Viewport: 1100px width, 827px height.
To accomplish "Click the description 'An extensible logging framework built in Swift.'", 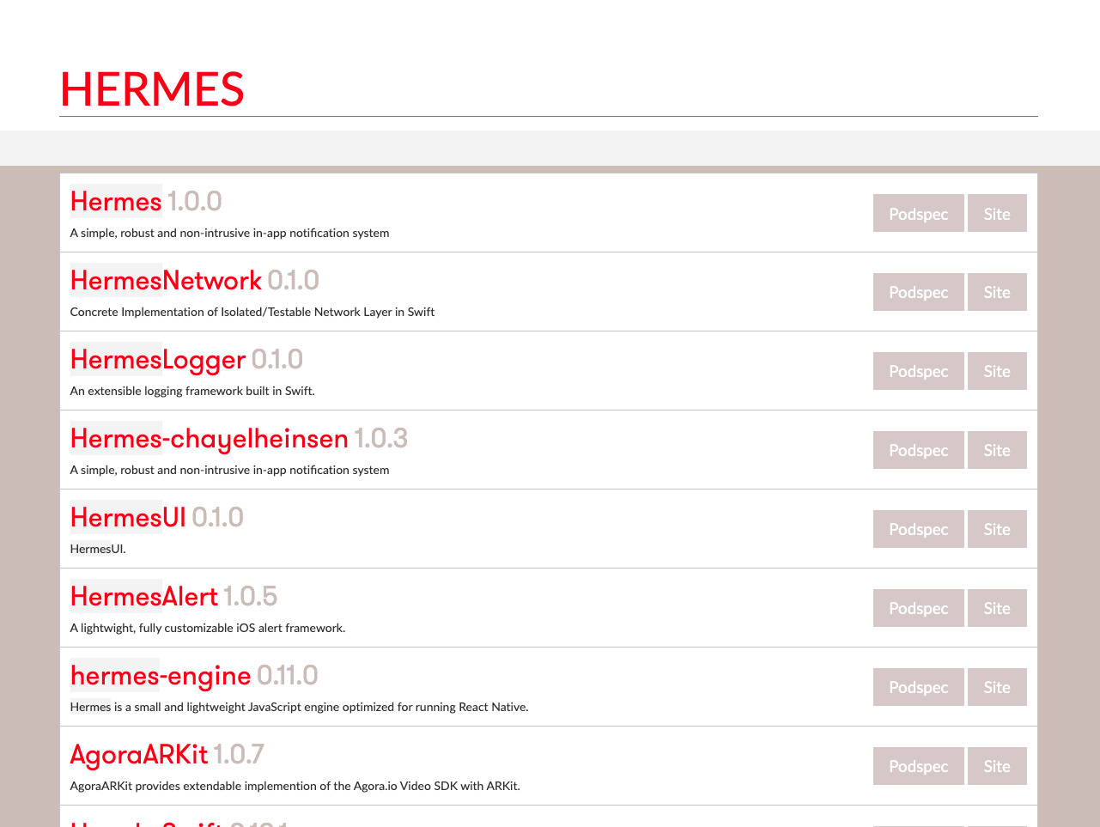I will (192, 391).
